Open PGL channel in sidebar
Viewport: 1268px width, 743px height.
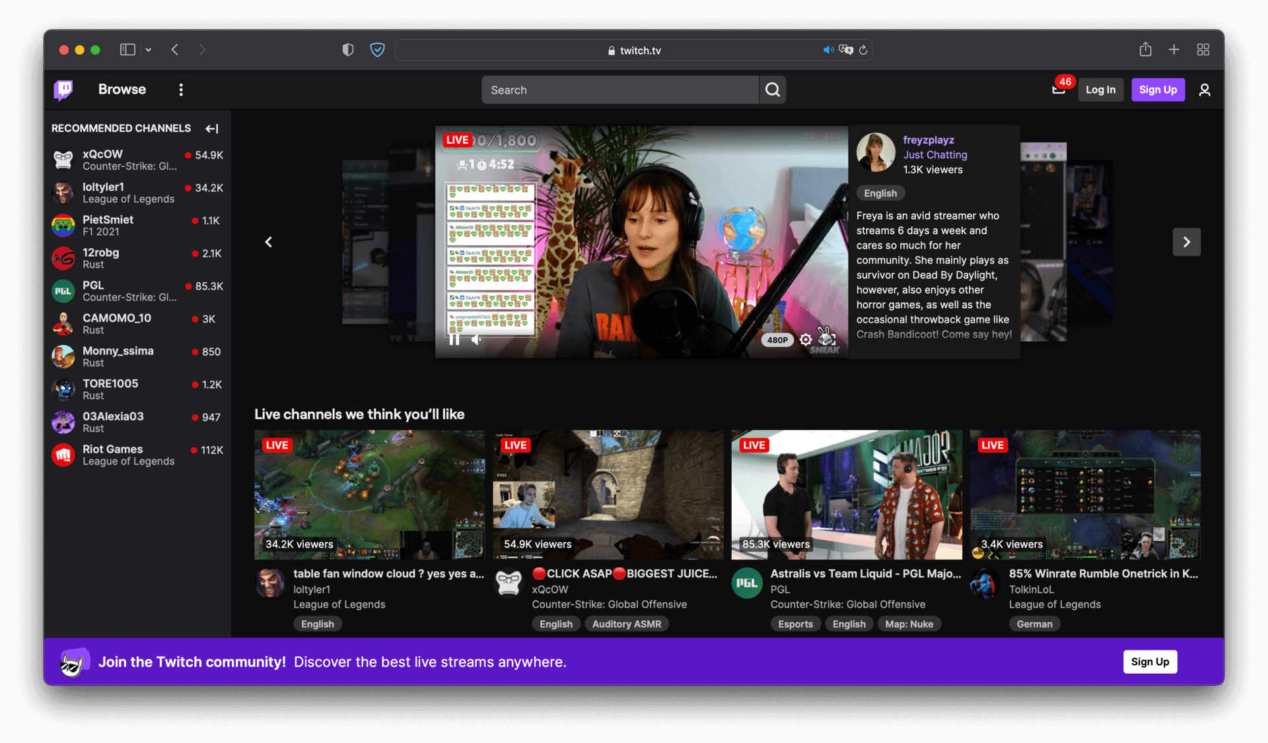137,291
